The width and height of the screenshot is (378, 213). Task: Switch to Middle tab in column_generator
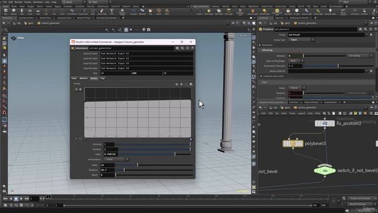(x=94, y=79)
